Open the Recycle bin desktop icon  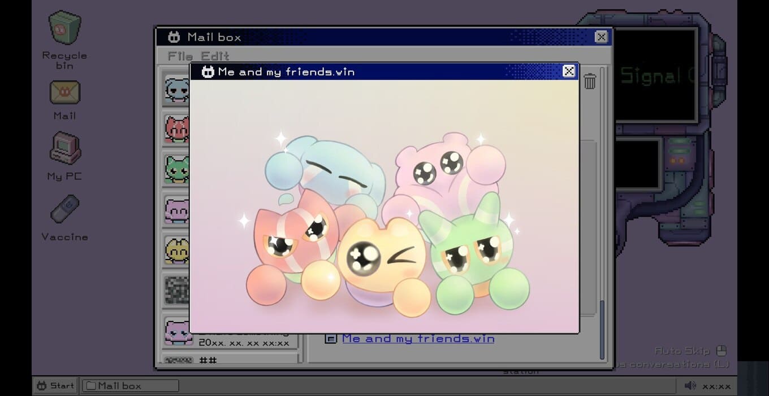click(x=64, y=29)
